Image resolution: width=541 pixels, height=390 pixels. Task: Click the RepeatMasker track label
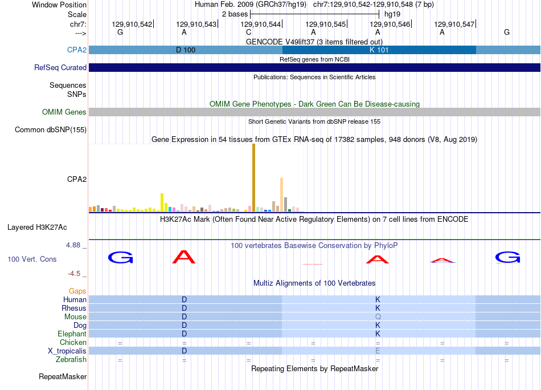(63, 376)
